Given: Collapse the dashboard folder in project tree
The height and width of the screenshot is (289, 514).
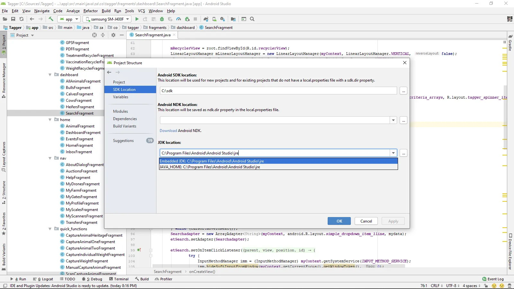Looking at the screenshot, I should tap(50, 75).
